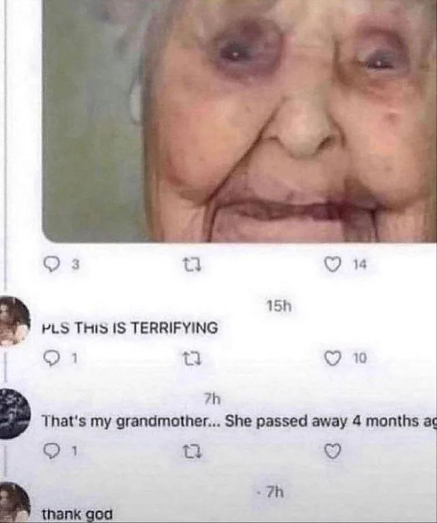
Task: Like the grandmother comment
Action: (333, 451)
